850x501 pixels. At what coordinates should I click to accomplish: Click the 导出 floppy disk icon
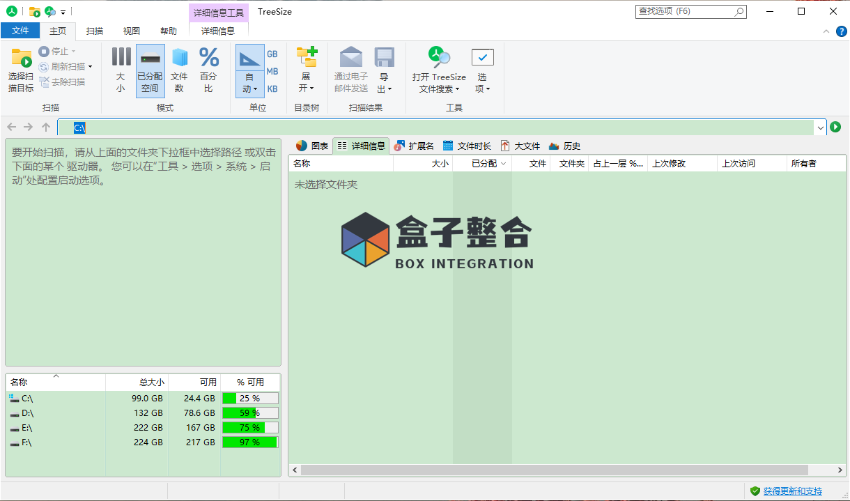[x=385, y=57]
